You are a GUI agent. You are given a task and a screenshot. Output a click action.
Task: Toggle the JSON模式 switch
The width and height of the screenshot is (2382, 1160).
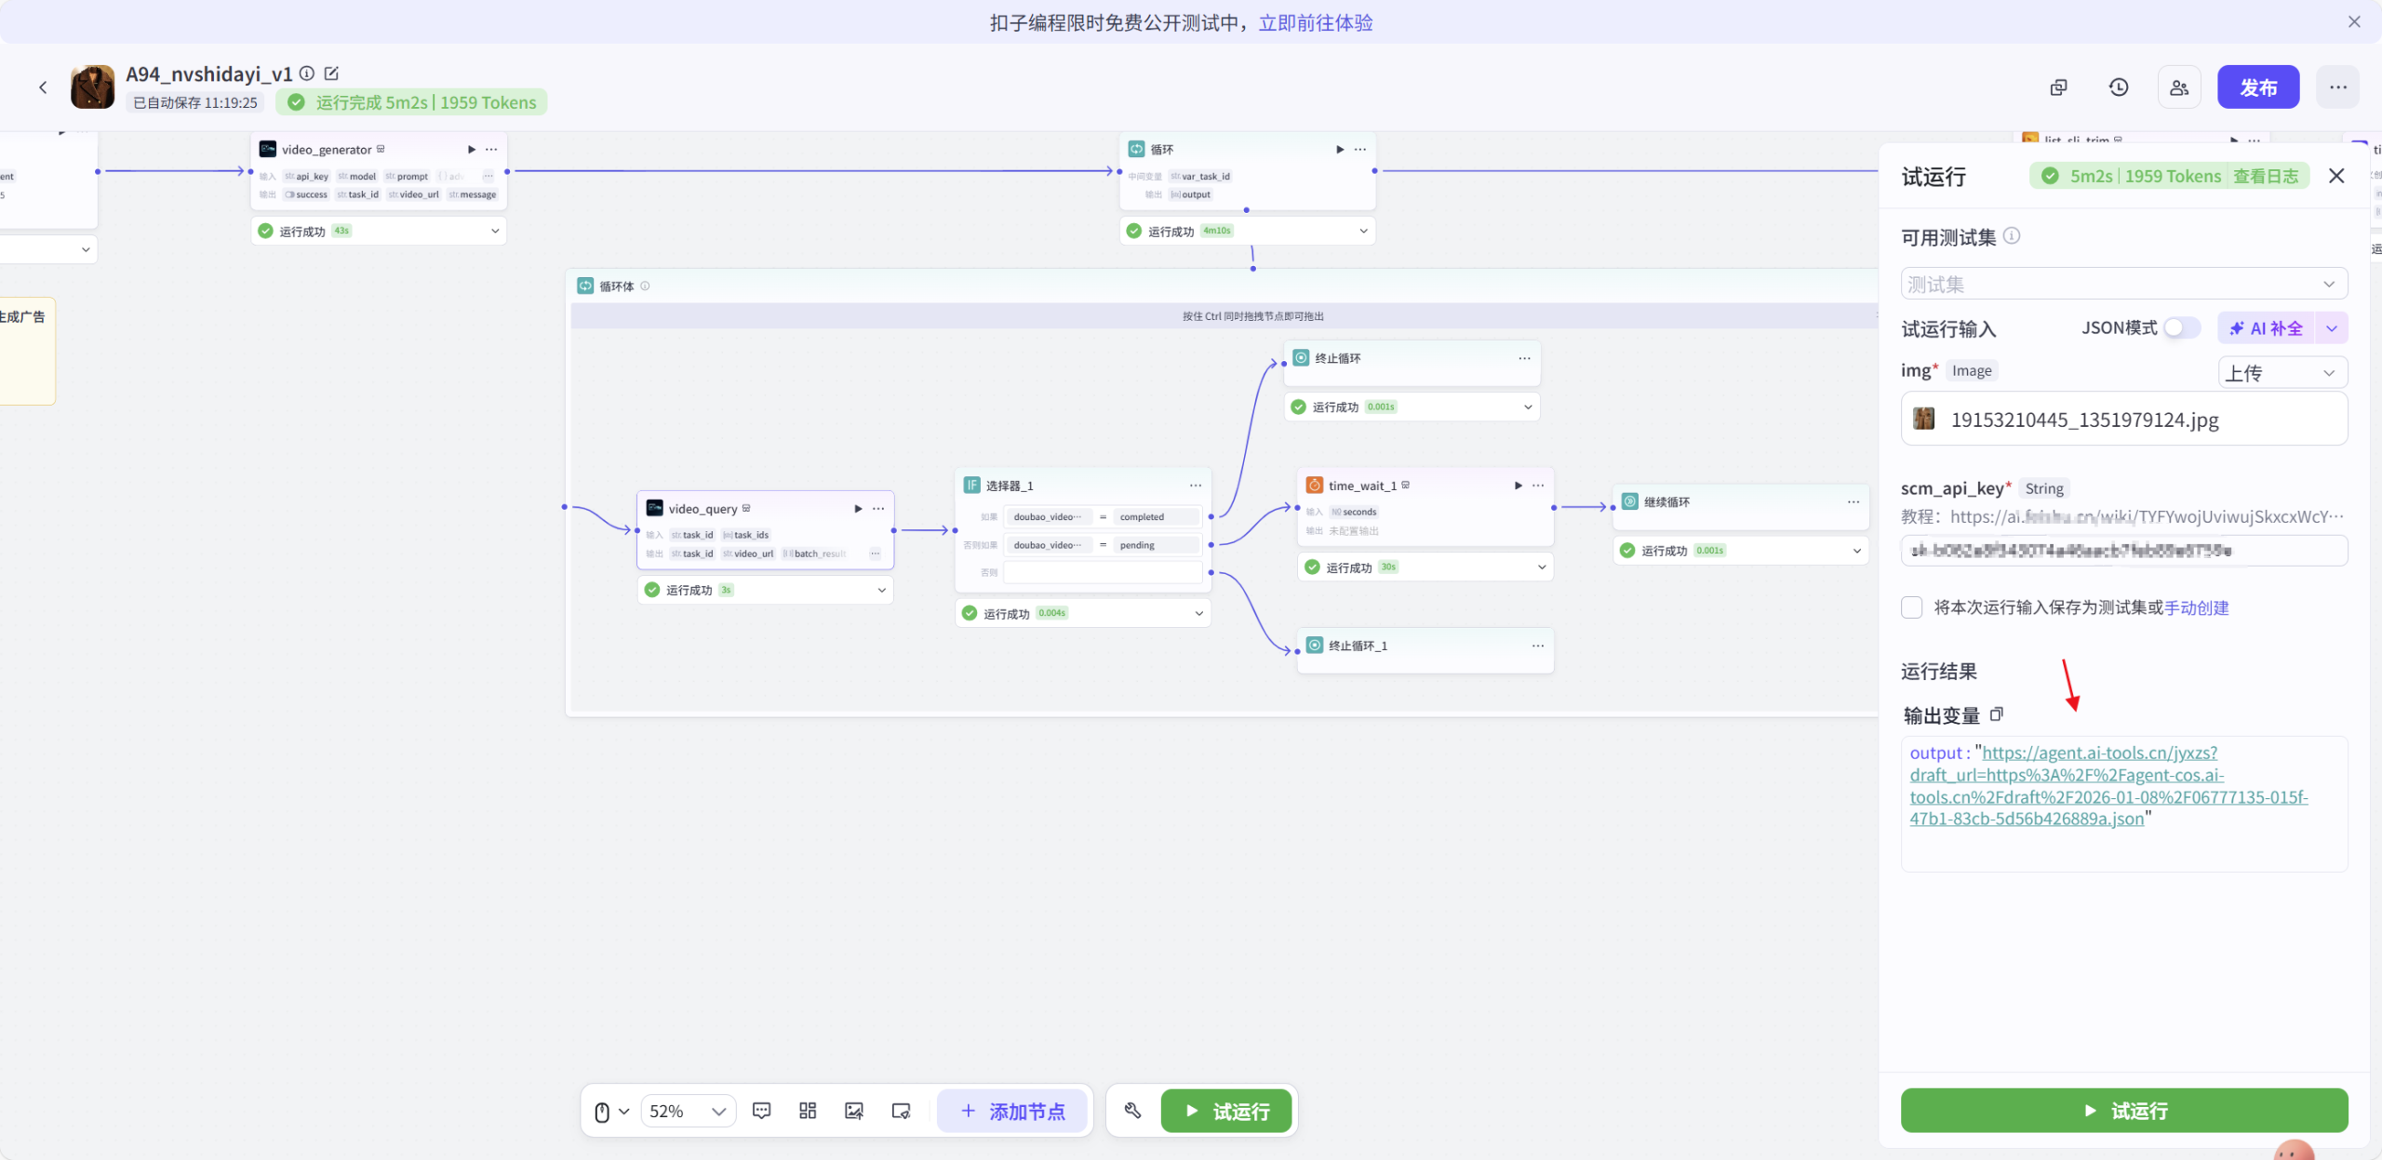(2181, 327)
